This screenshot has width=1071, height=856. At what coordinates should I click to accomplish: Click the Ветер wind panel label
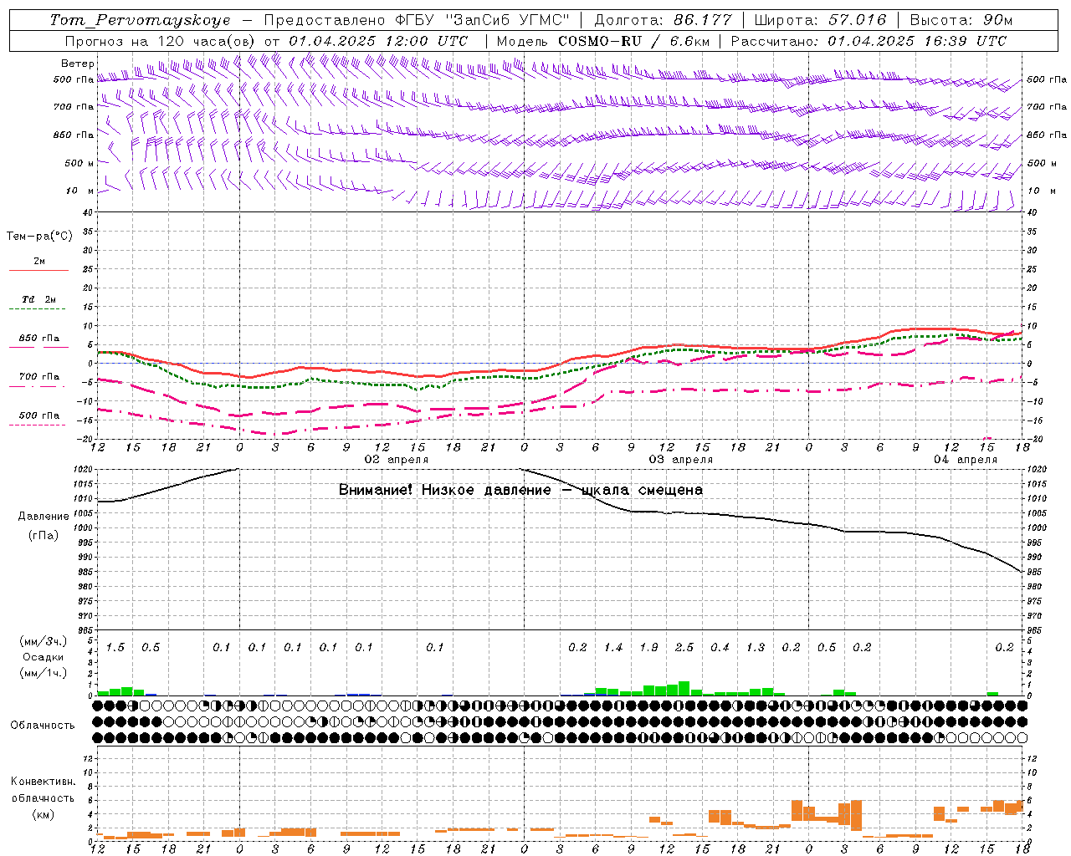[x=78, y=64]
